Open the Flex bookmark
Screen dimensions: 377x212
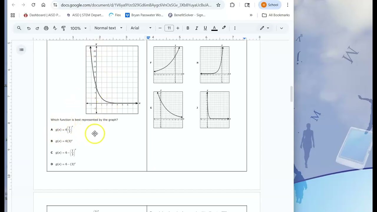(115, 15)
